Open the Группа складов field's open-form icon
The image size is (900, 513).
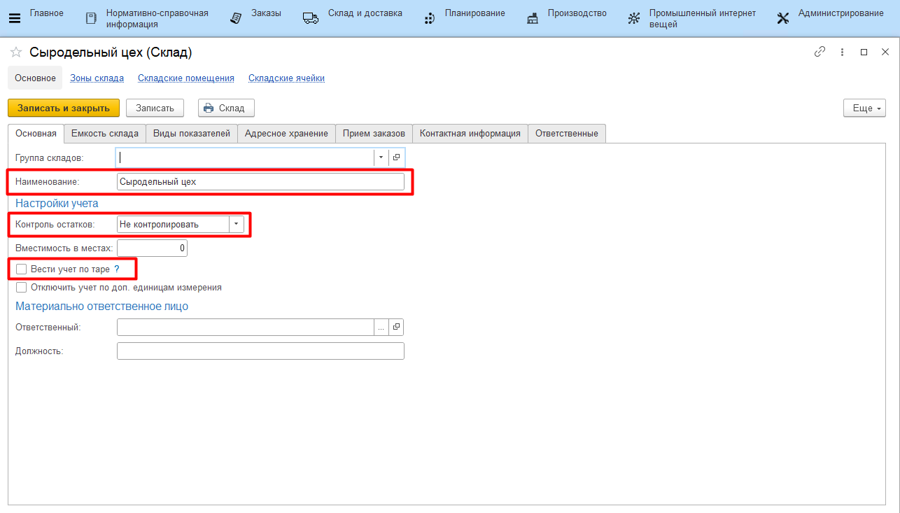tap(396, 157)
